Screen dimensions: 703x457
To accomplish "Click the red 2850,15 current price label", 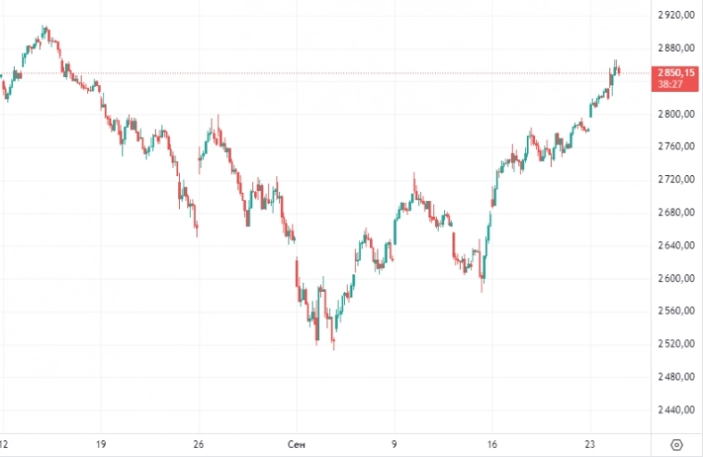I will pos(676,72).
